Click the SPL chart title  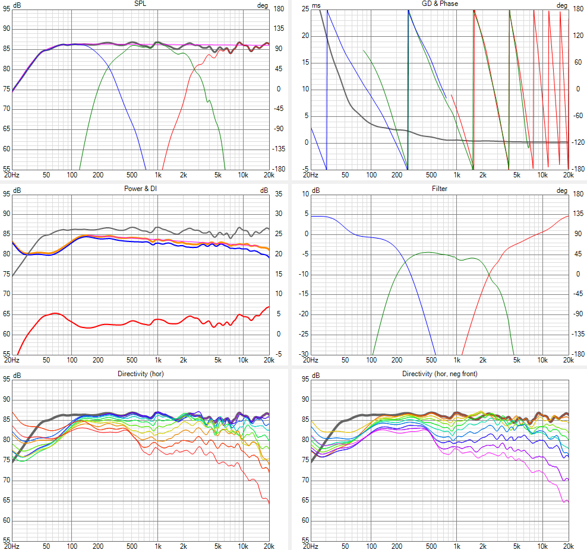(x=140, y=4)
